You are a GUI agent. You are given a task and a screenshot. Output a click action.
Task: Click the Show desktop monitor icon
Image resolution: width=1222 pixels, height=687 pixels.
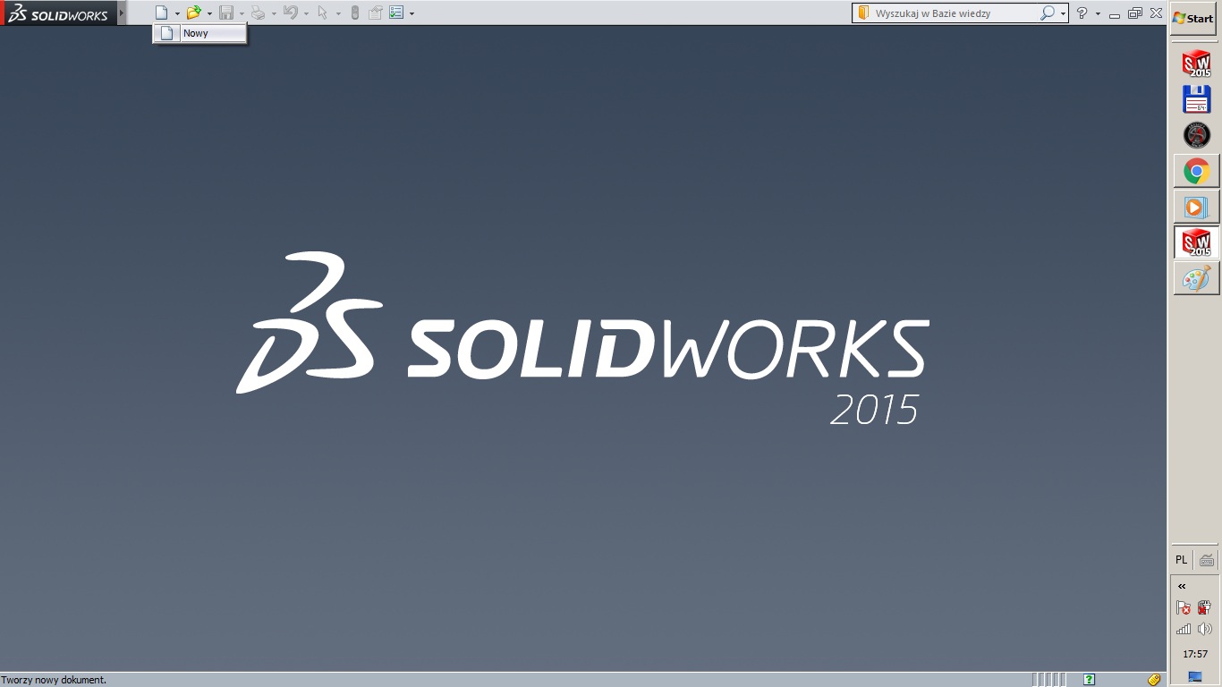(1195, 677)
